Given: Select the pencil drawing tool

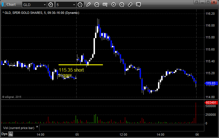Looking at the screenshot, I should coord(88,5).
